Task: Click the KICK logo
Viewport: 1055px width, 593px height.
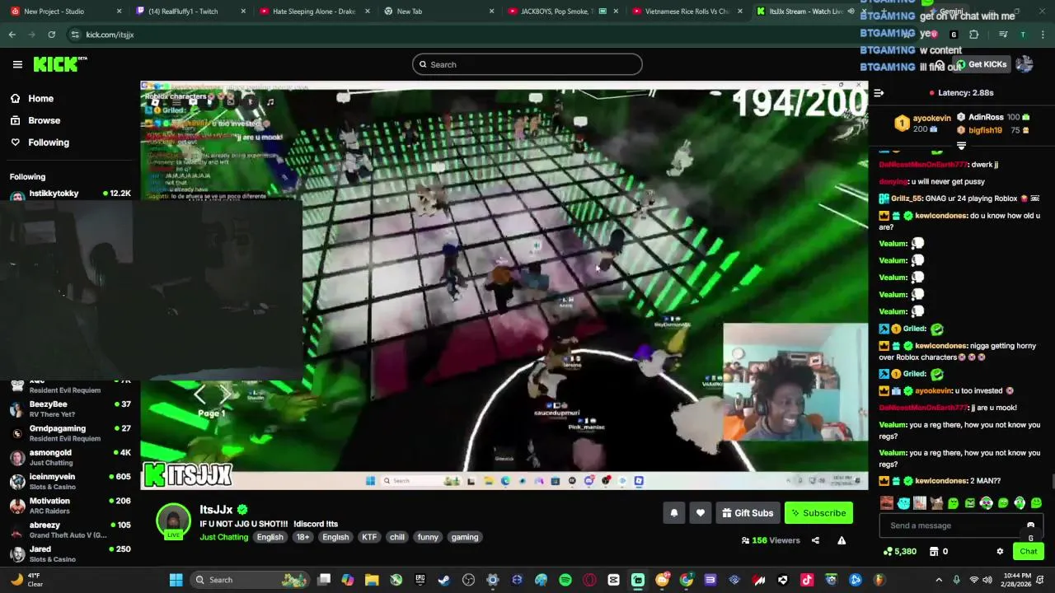Action: pos(59,64)
